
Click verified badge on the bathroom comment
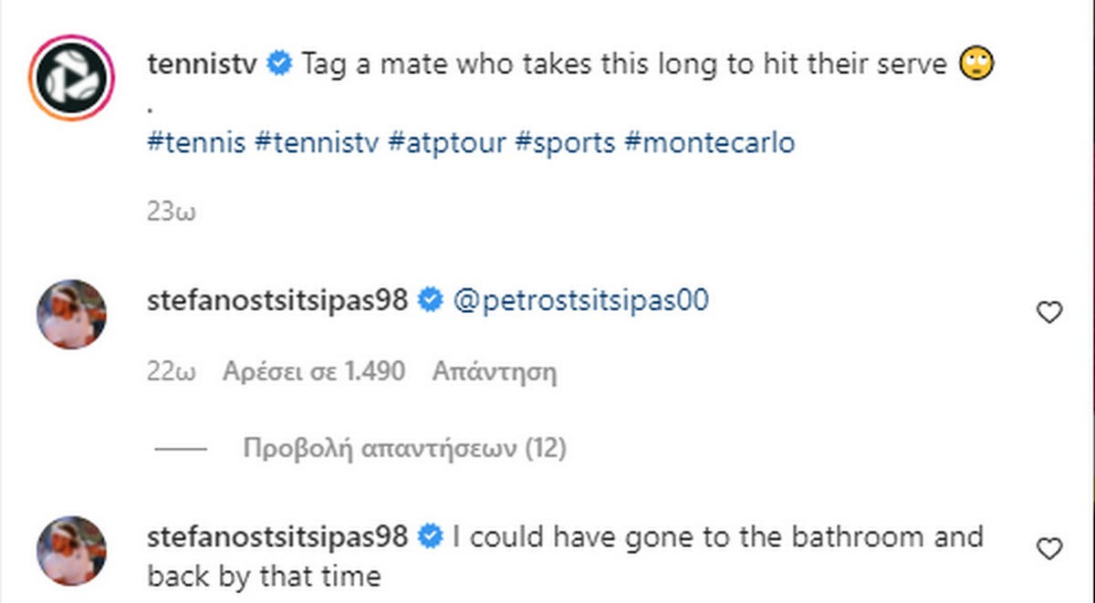coord(430,536)
